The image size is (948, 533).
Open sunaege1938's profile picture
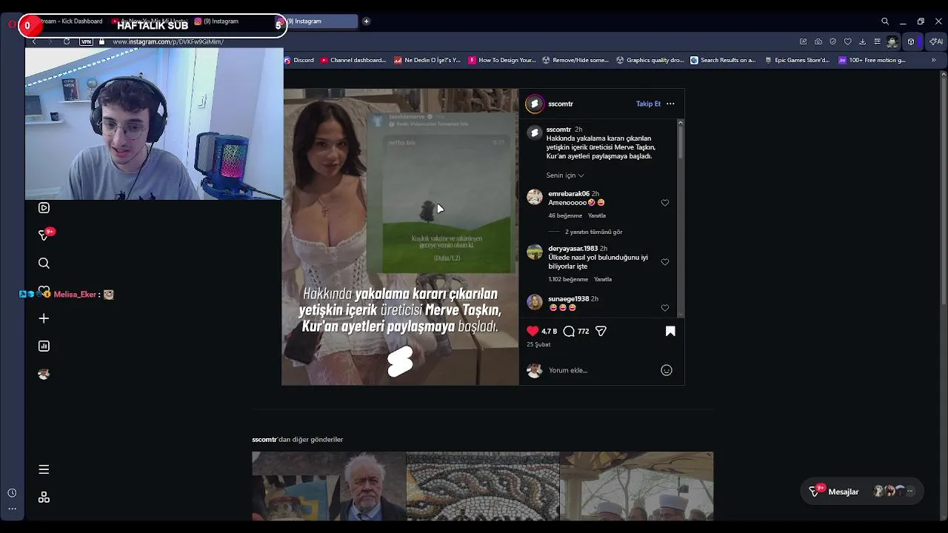click(535, 301)
